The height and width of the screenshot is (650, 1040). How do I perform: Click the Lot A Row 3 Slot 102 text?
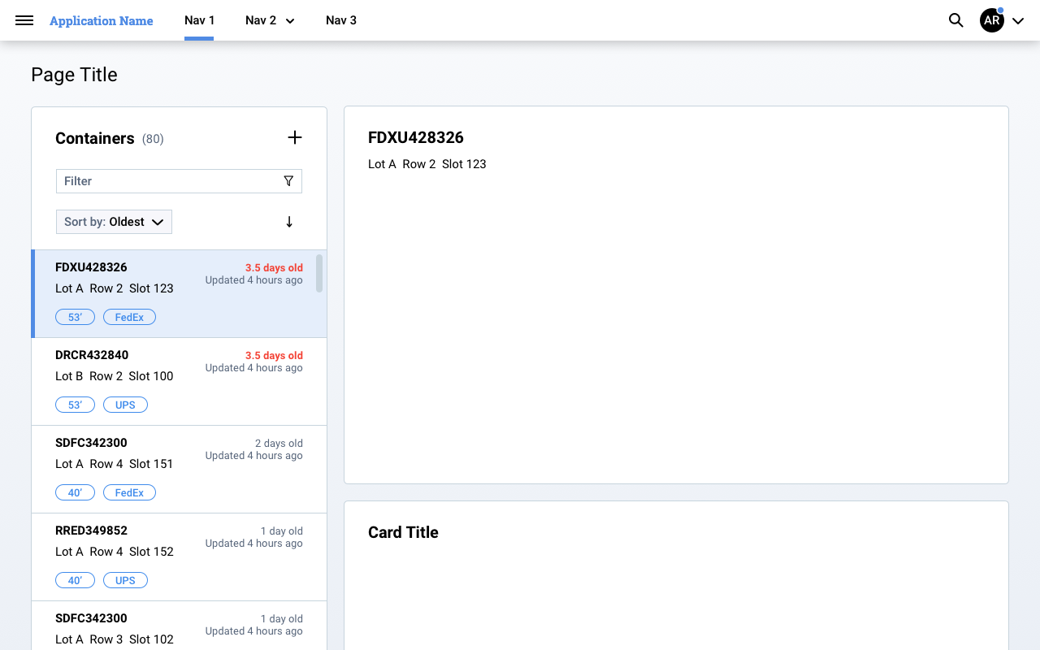115,639
